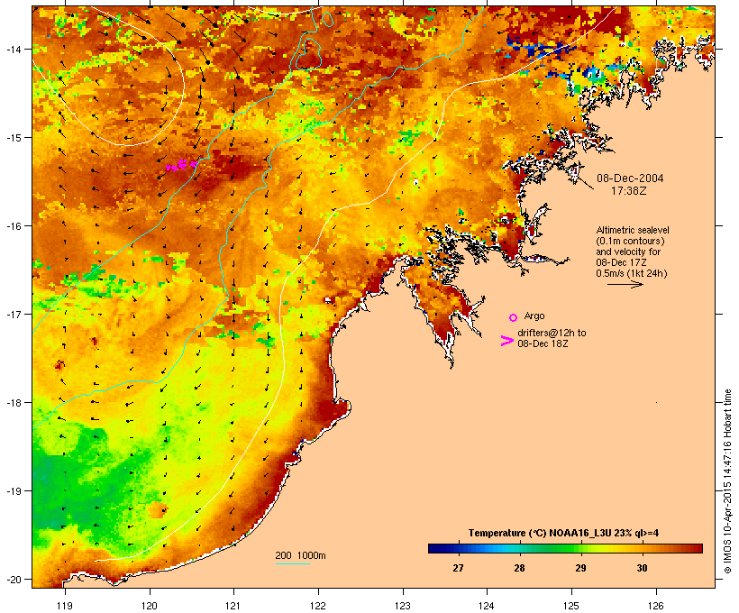
Task: Click the longitude axis label 121
Action: pos(233,606)
